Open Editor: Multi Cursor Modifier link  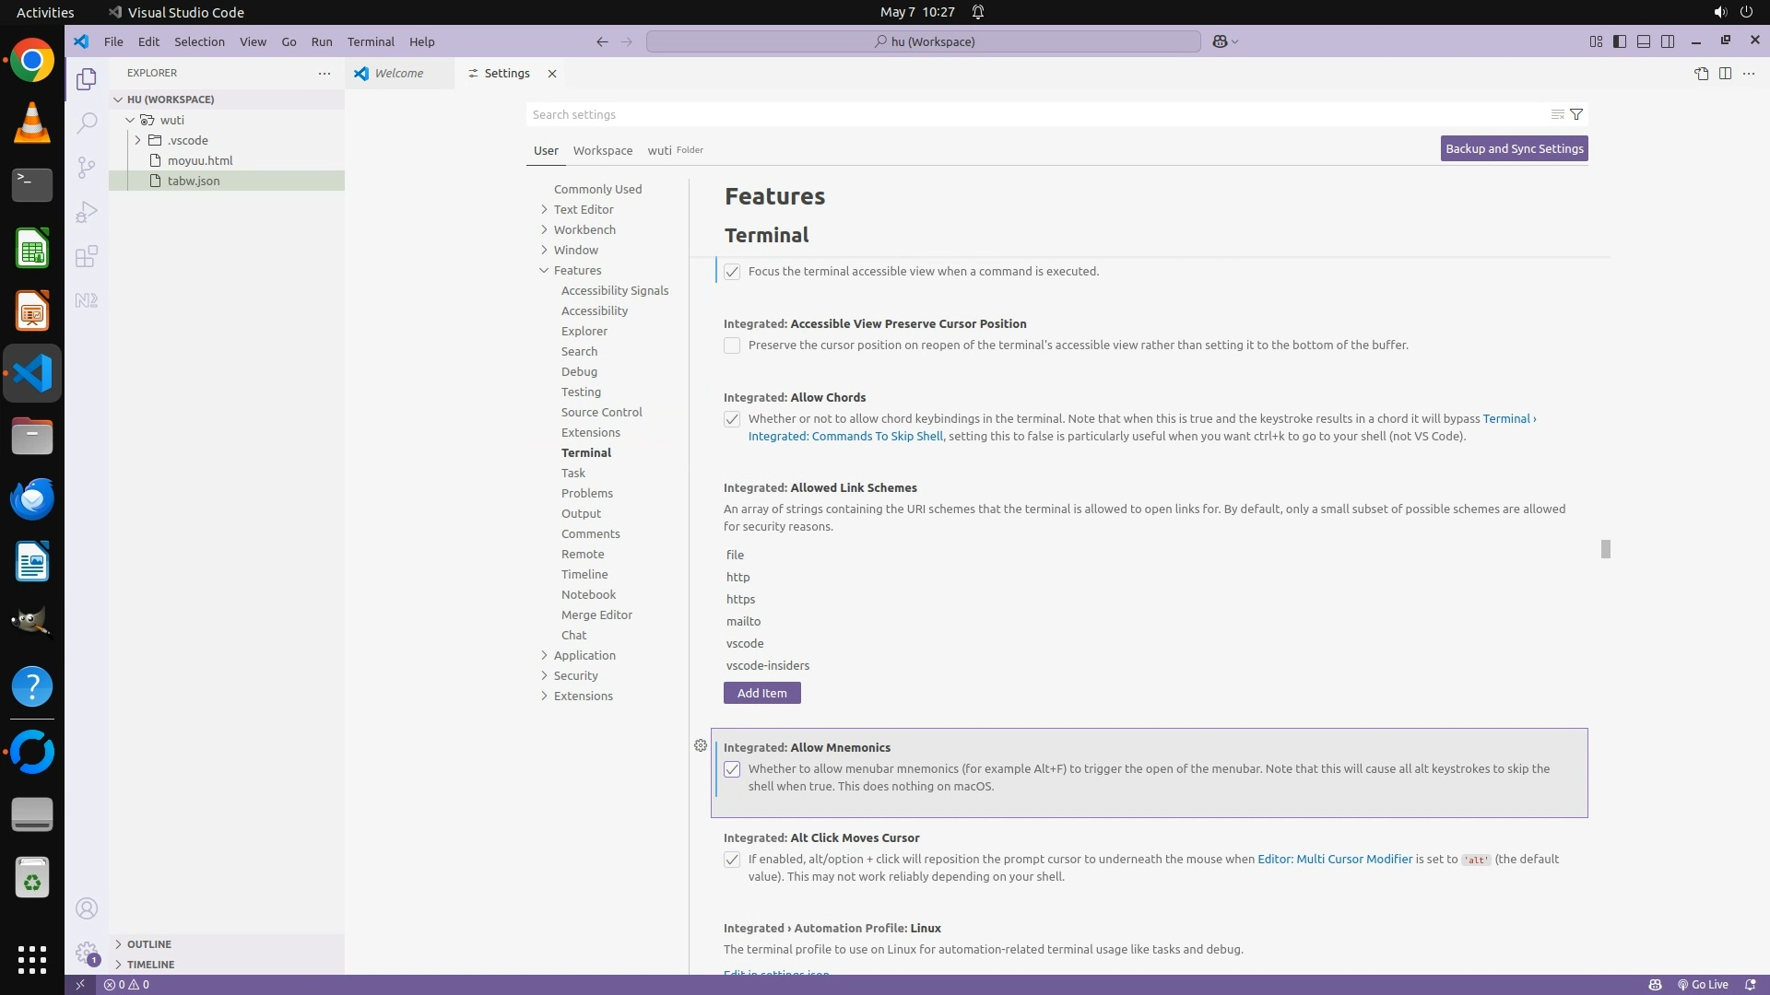point(1334,859)
